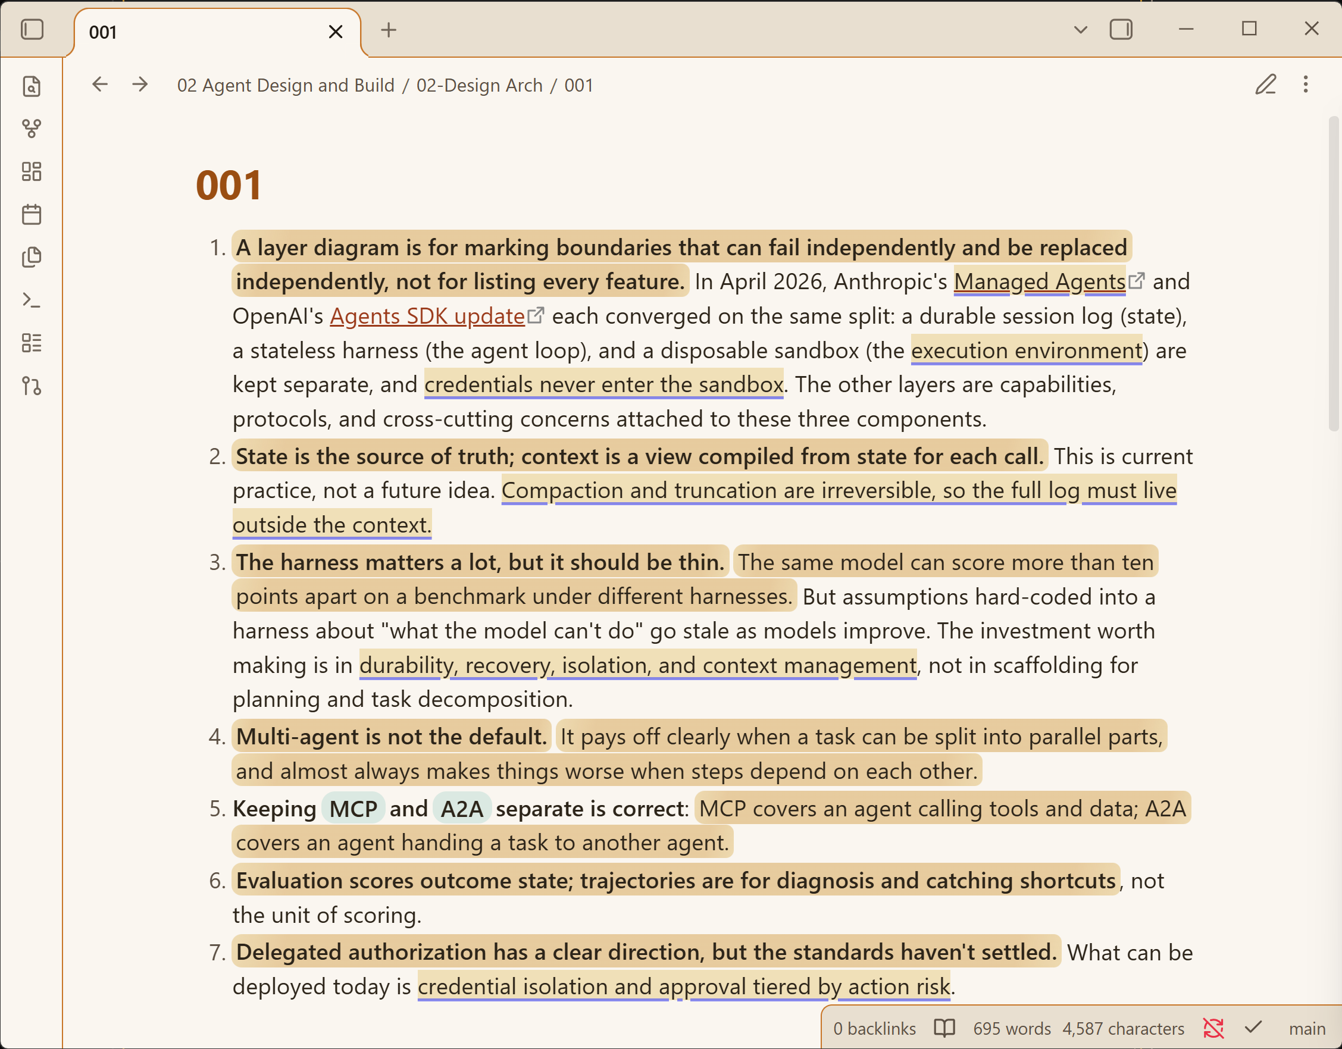This screenshot has height=1049, width=1342.
Task: Click the MCP tag
Action: (x=354, y=809)
